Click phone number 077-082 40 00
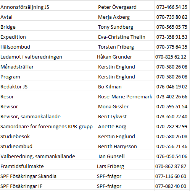This screenshot has width=190, height=191. [171, 186]
